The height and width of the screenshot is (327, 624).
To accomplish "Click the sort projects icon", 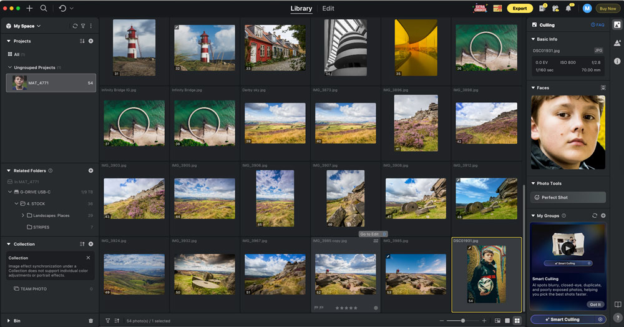I will coord(82,41).
